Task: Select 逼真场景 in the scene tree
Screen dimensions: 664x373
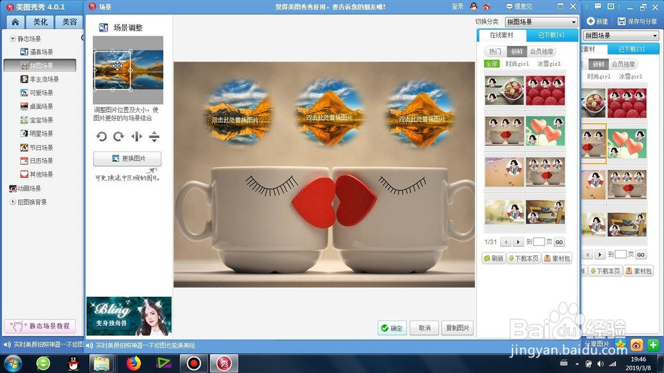Action: click(37, 52)
